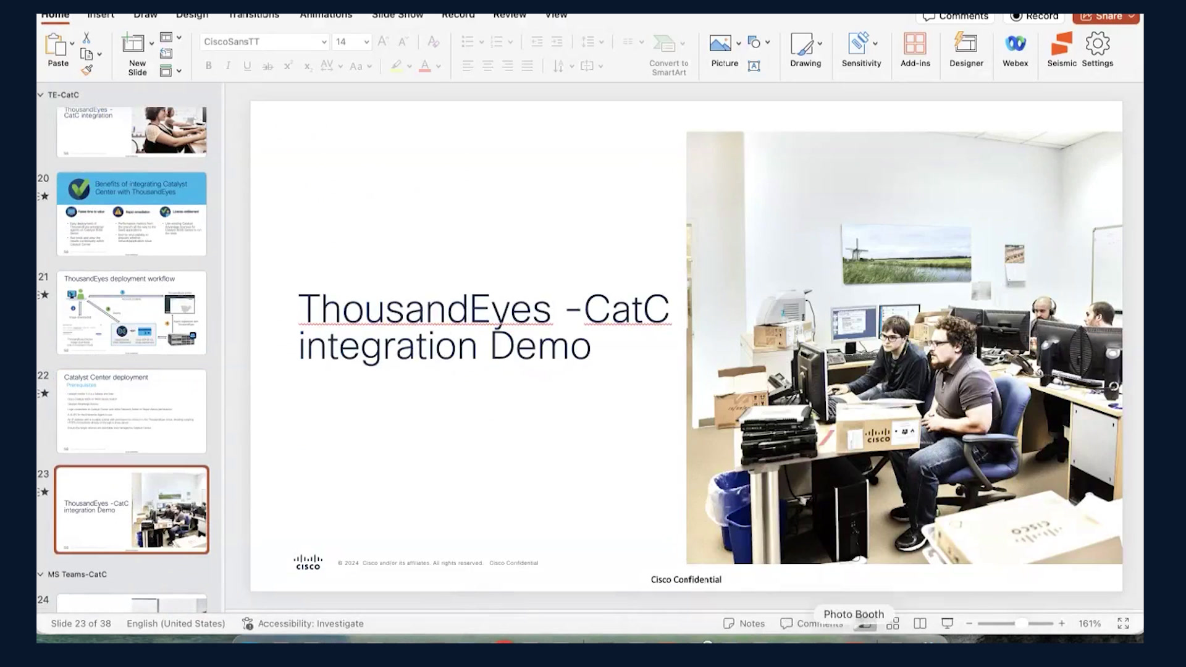Select the Format Painter brush icon
The height and width of the screenshot is (667, 1186).
pyautogui.click(x=86, y=70)
